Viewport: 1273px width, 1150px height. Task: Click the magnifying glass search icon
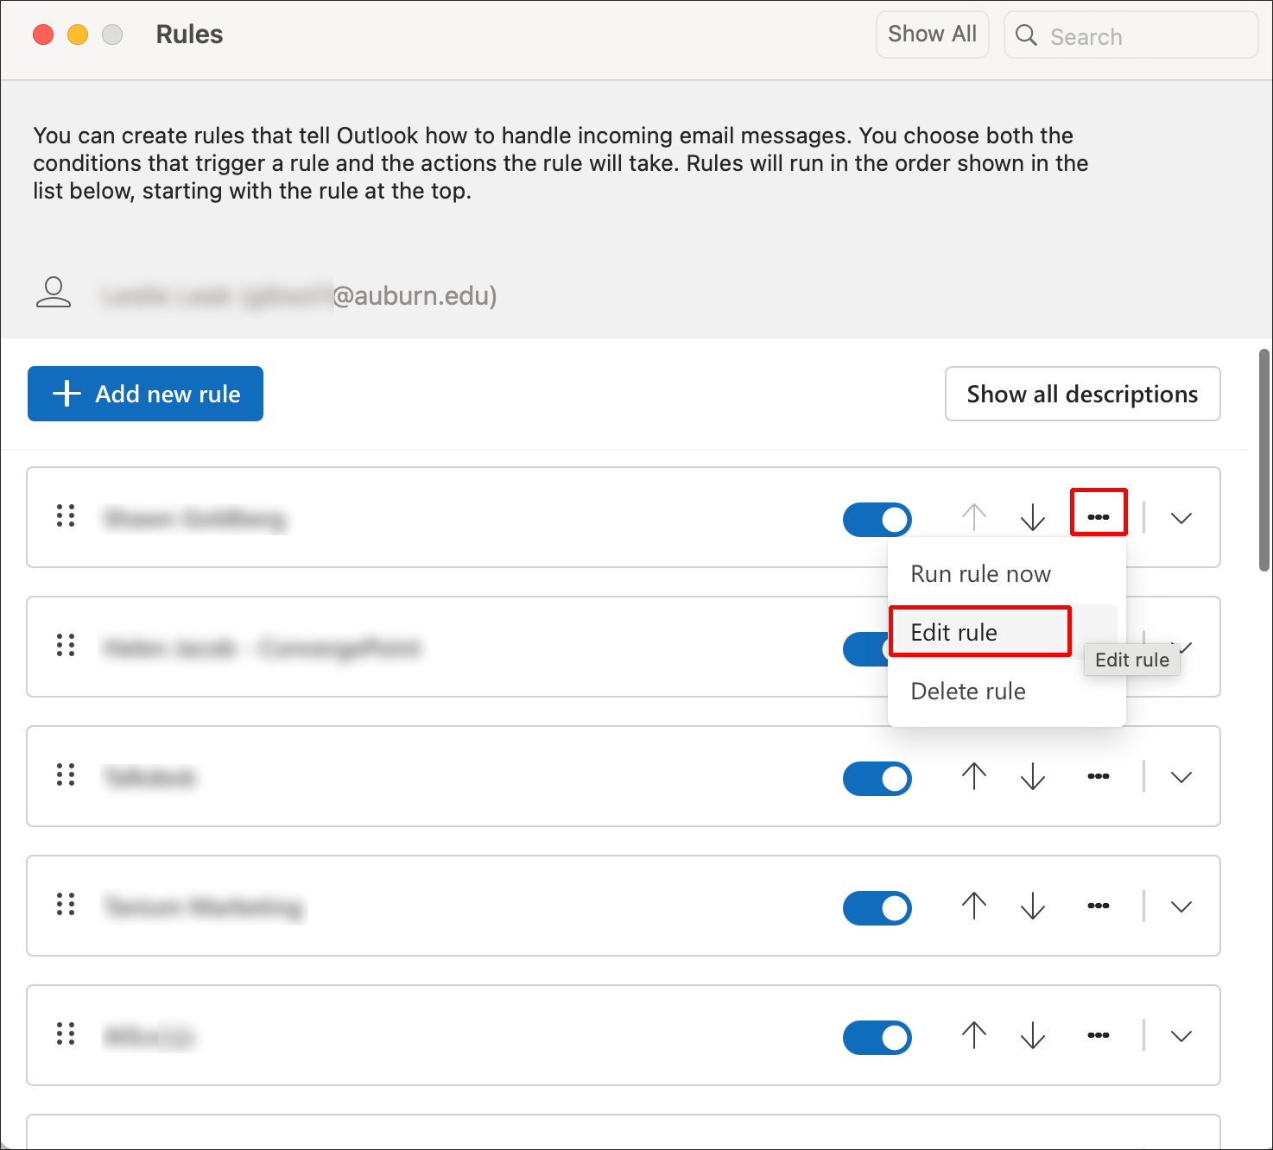point(1026,35)
